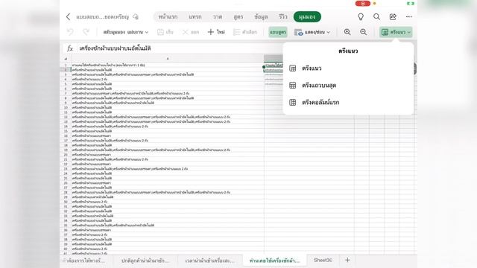The height and width of the screenshot is (268, 477).
Task: Create a ใหม่ (New) sheet view
Action: (x=216, y=32)
